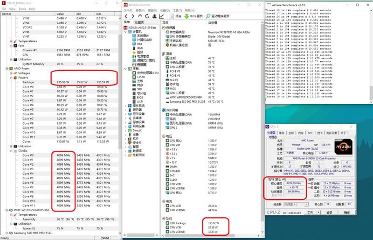373x240 pixels.
Task: Open HWMonitor File menu
Action: click(4, 9)
